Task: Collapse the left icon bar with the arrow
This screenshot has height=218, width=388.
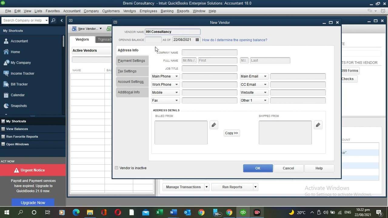Action: tap(62, 20)
